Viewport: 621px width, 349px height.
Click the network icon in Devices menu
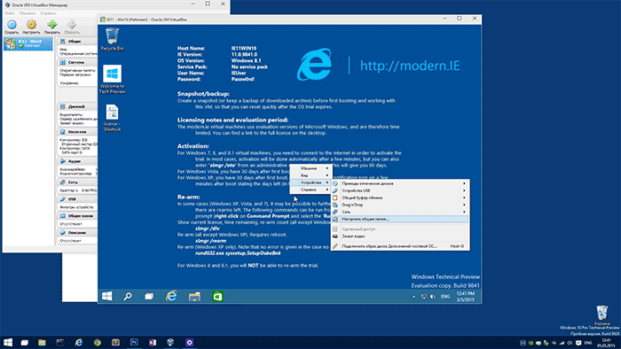(335, 212)
